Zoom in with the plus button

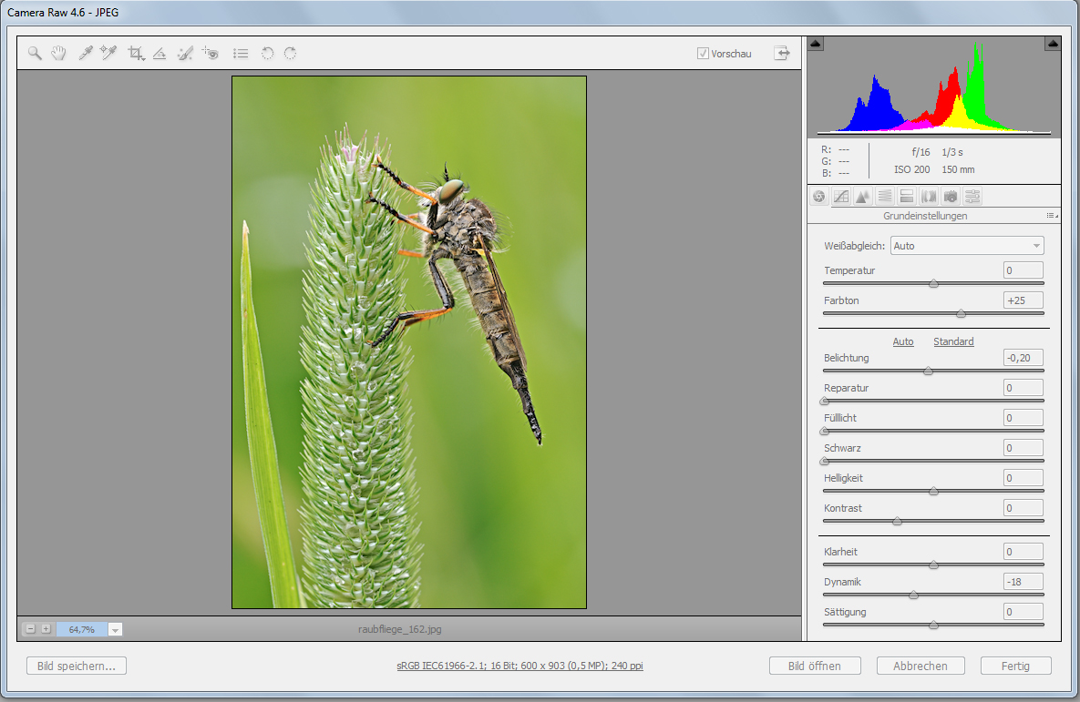point(46,629)
